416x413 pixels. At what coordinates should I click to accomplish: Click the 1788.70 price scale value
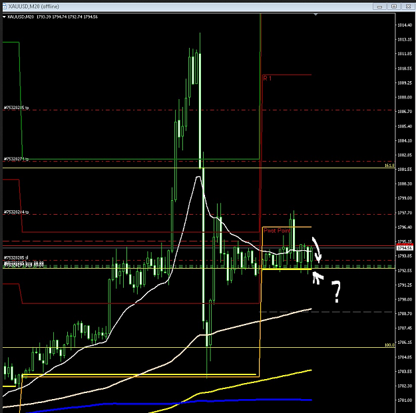pos(405,314)
